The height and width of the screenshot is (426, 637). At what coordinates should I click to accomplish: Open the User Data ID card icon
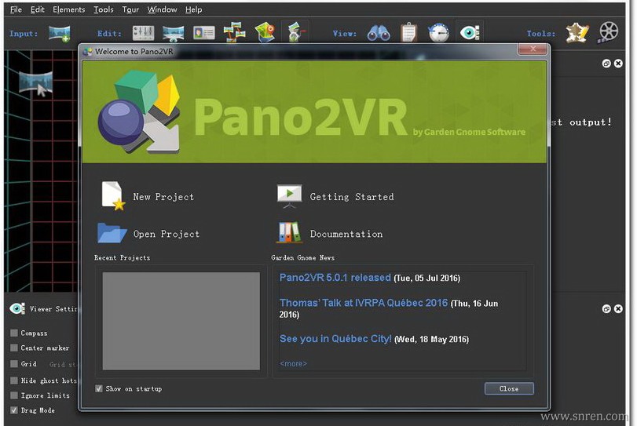[x=204, y=33]
